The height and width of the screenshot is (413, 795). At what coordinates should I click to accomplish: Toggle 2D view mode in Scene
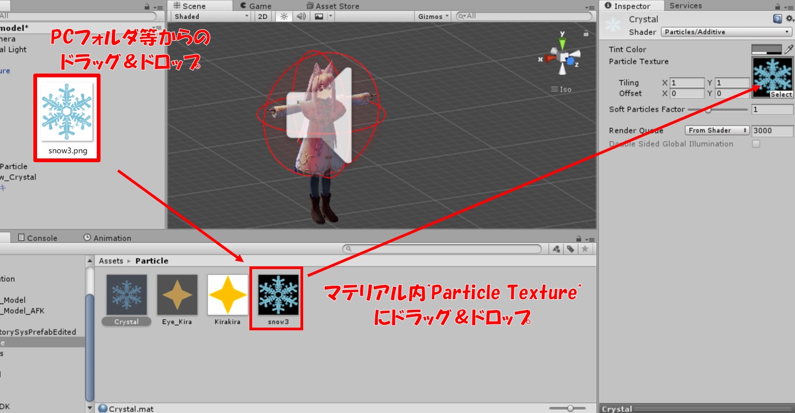(262, 16)
